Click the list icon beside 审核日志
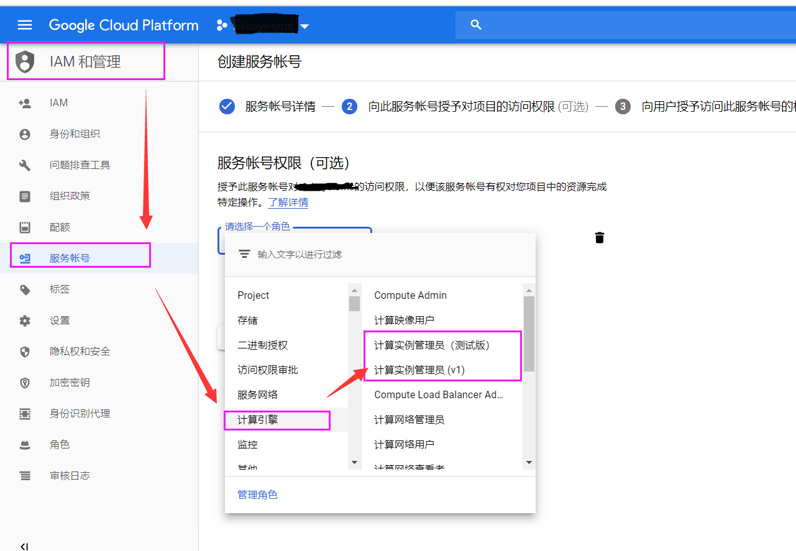Image resolution: width=796 pixels, height=551 pixels. [25, 476]
